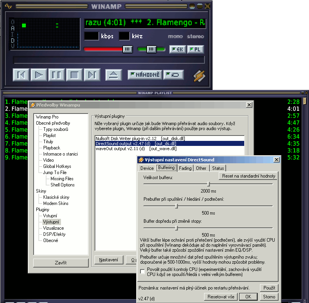Select Vstupní plugins tree item
309x303 pixels.
pos(50,216)
